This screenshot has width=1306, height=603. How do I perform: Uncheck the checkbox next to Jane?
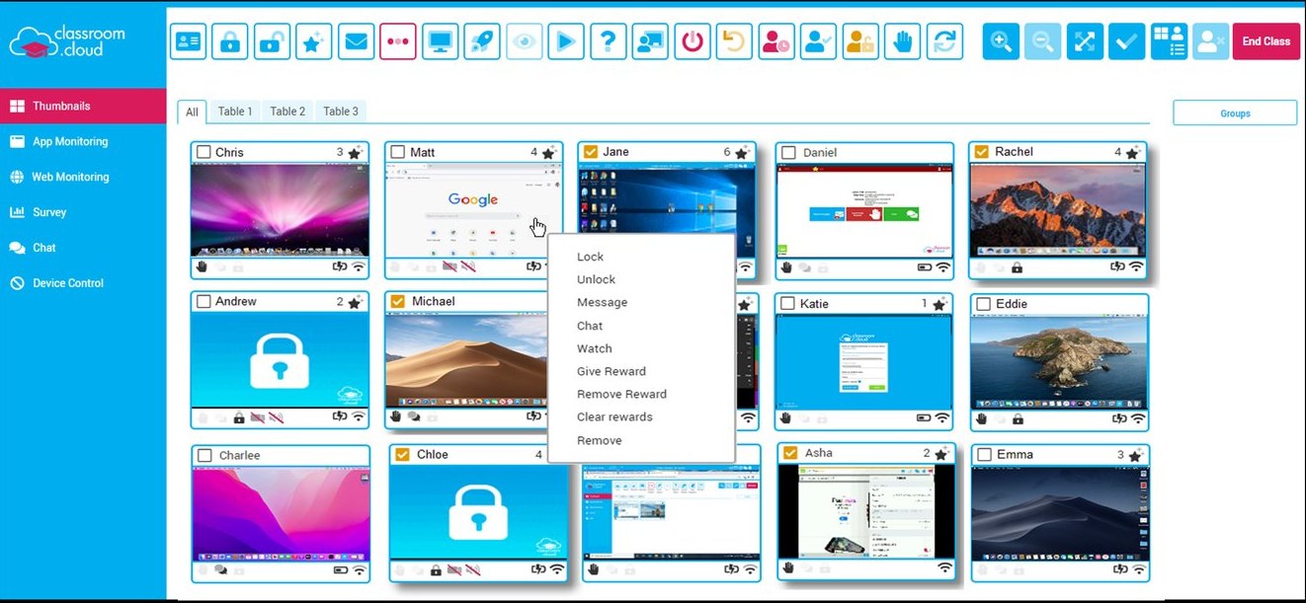pyautogui.click(x=591, y=152)
